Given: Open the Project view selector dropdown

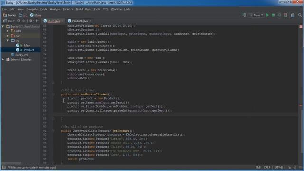Looking at the screenshot, I should 9,21.
